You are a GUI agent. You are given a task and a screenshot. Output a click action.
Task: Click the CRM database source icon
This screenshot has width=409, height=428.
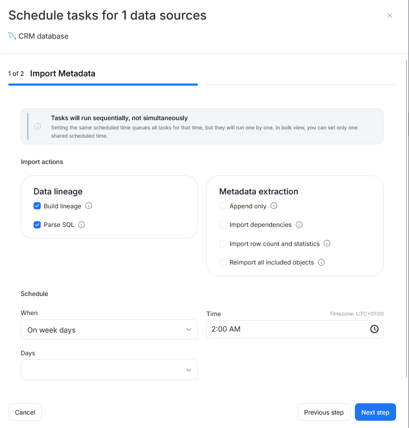click(x=11, y=36)
